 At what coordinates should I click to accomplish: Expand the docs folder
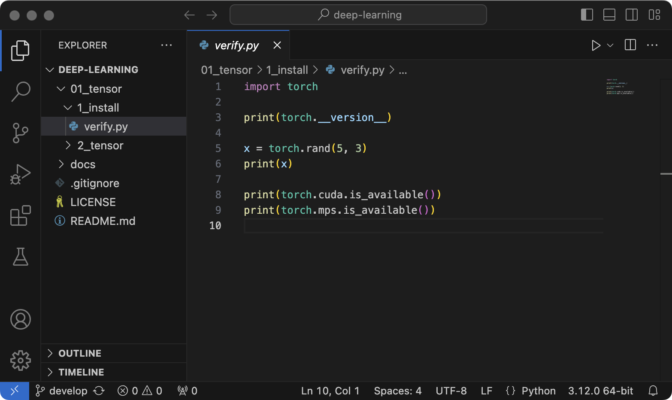[x=61, y=164]
